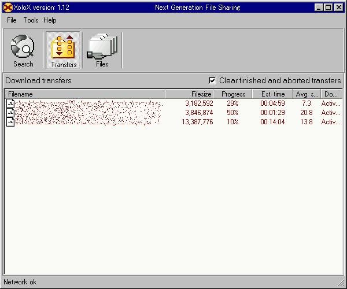Click average speed value 7.3
The image size is (347, 289).
[307, 103]
